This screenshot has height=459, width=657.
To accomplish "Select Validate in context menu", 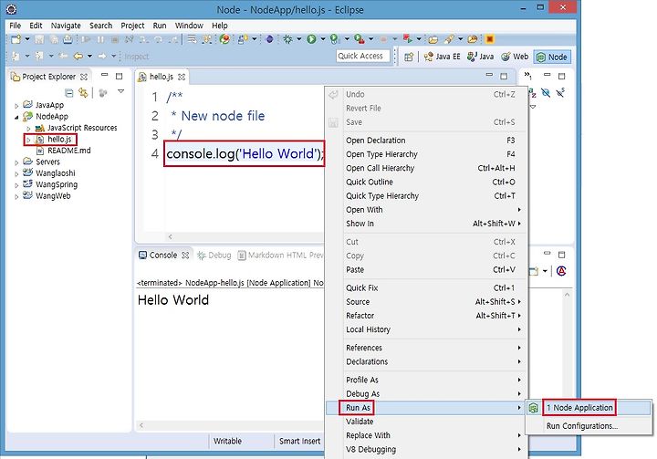I will coord(426,422).
